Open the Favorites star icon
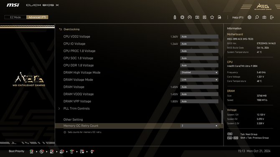Screen dimensions: 280x157 pyautogui.click(x=212, y=17)
